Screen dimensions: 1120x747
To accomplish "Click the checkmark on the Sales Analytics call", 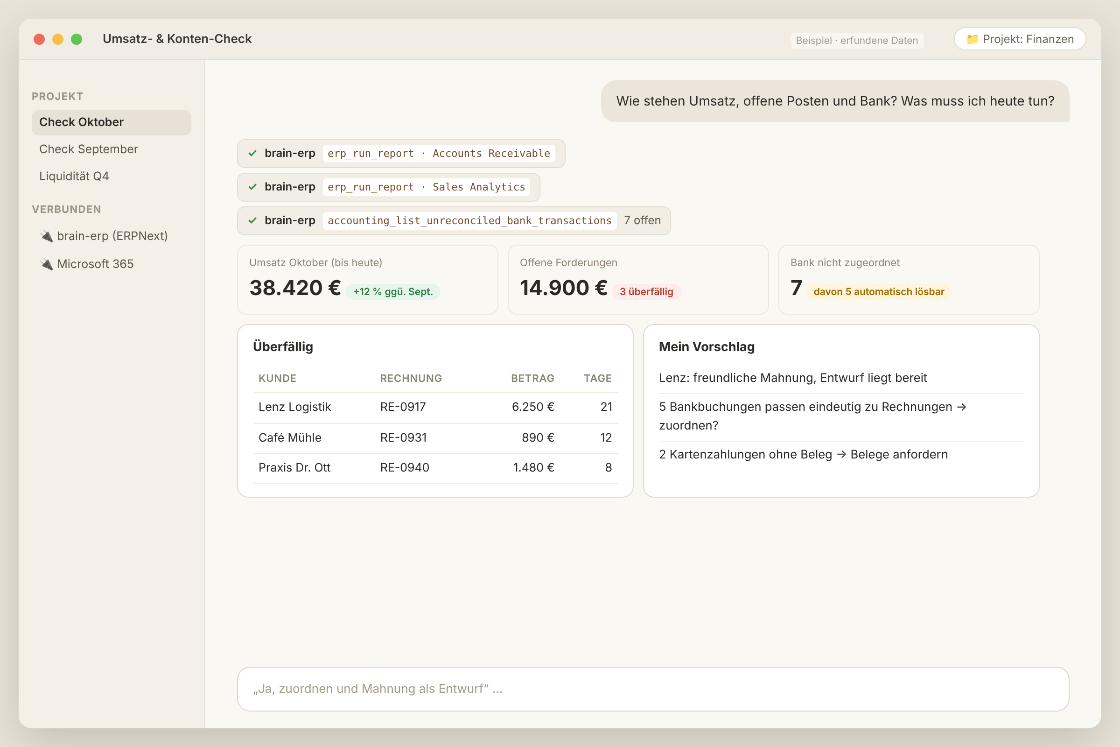I will [253, 187].
